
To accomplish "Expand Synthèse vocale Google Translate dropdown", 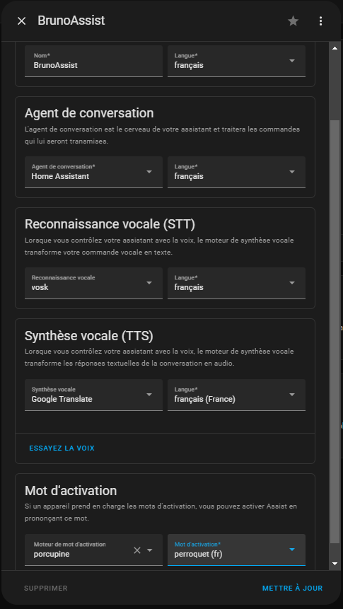I will point(93,395).
